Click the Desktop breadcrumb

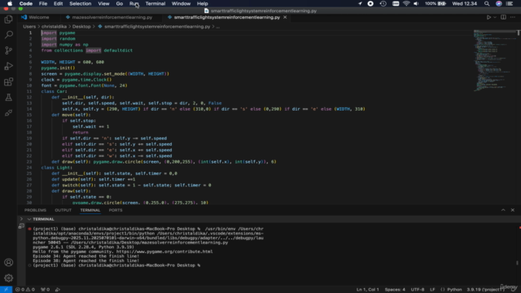[81, 27]
